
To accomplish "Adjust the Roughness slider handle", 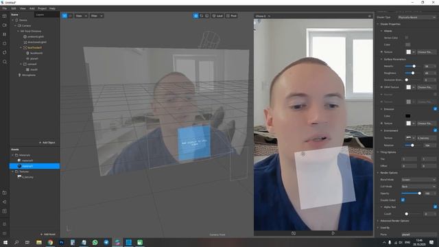I will [413, 73].
